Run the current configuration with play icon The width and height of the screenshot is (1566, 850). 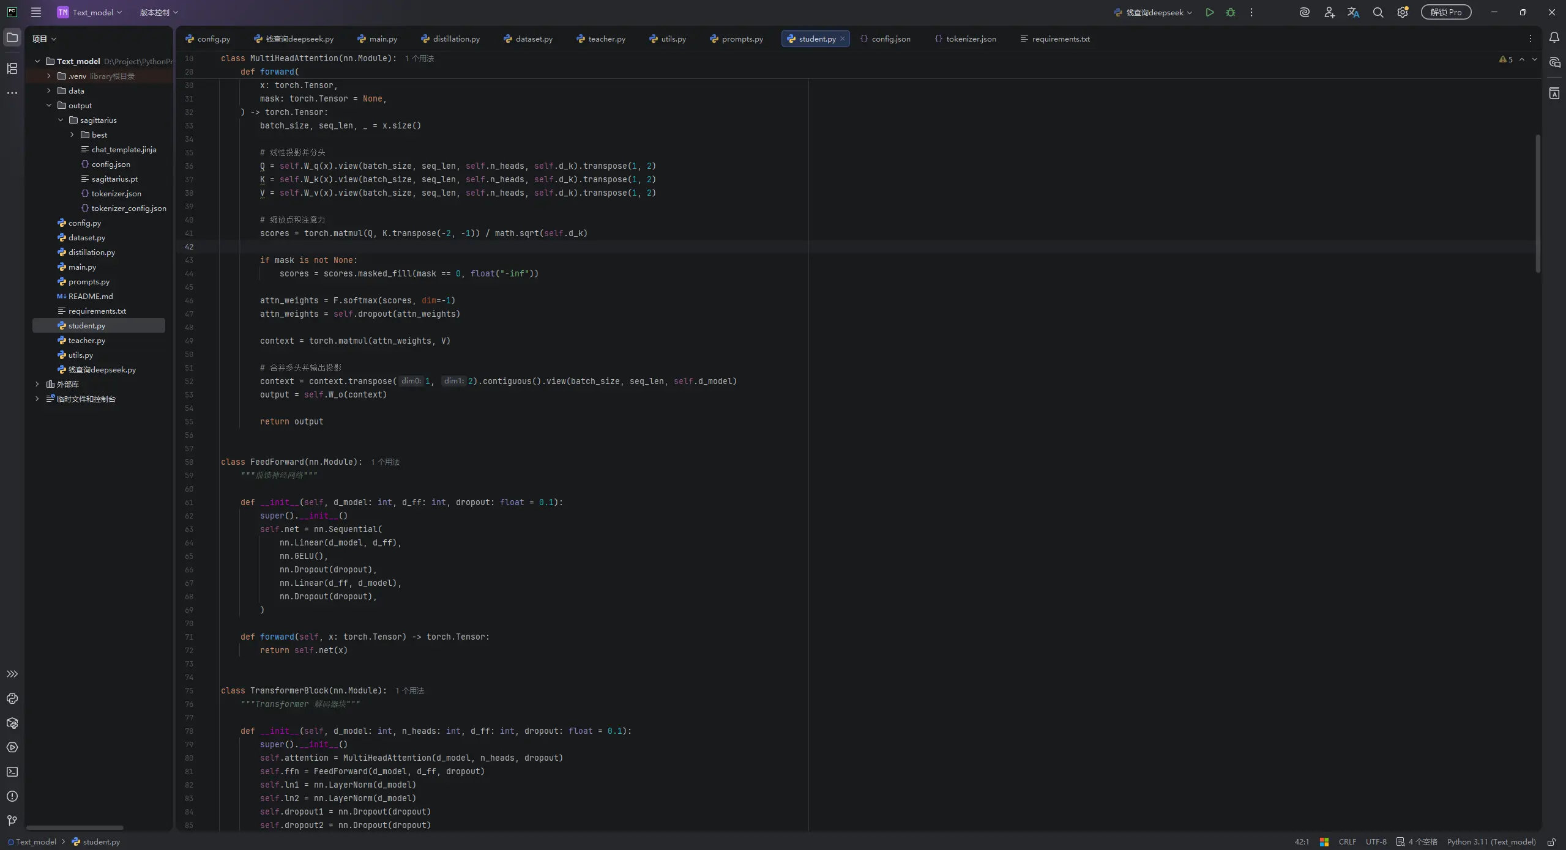coord(1209,12)
